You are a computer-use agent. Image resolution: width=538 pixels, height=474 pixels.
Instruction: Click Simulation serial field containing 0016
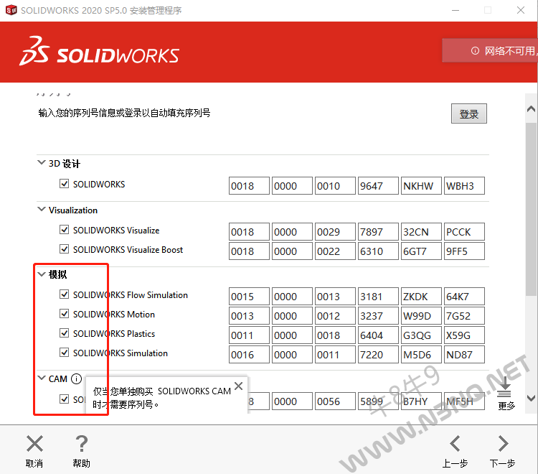[249, 355]
